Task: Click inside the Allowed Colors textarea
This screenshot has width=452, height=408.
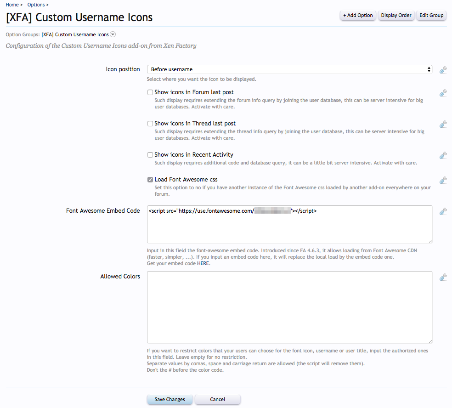Action: point(289,307)
